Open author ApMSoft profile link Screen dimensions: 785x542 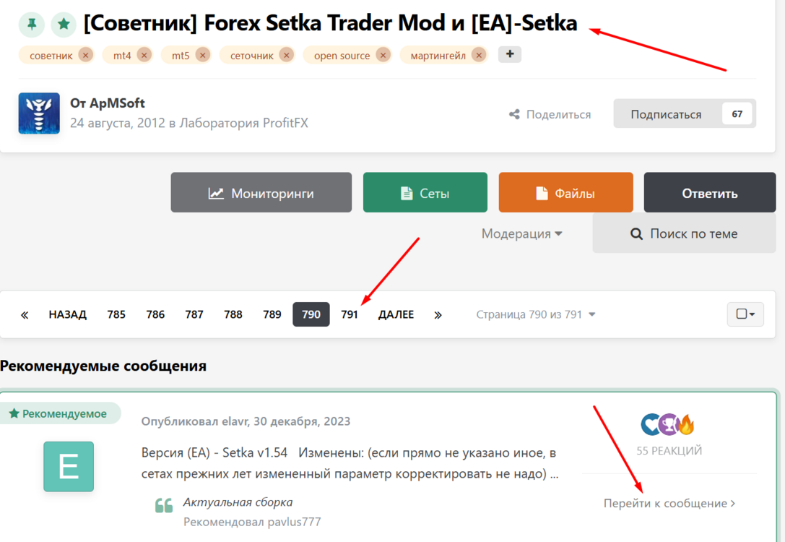tap(117, 103)
